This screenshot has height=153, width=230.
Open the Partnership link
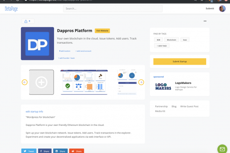pyautogui.click(x=161, y=106)
